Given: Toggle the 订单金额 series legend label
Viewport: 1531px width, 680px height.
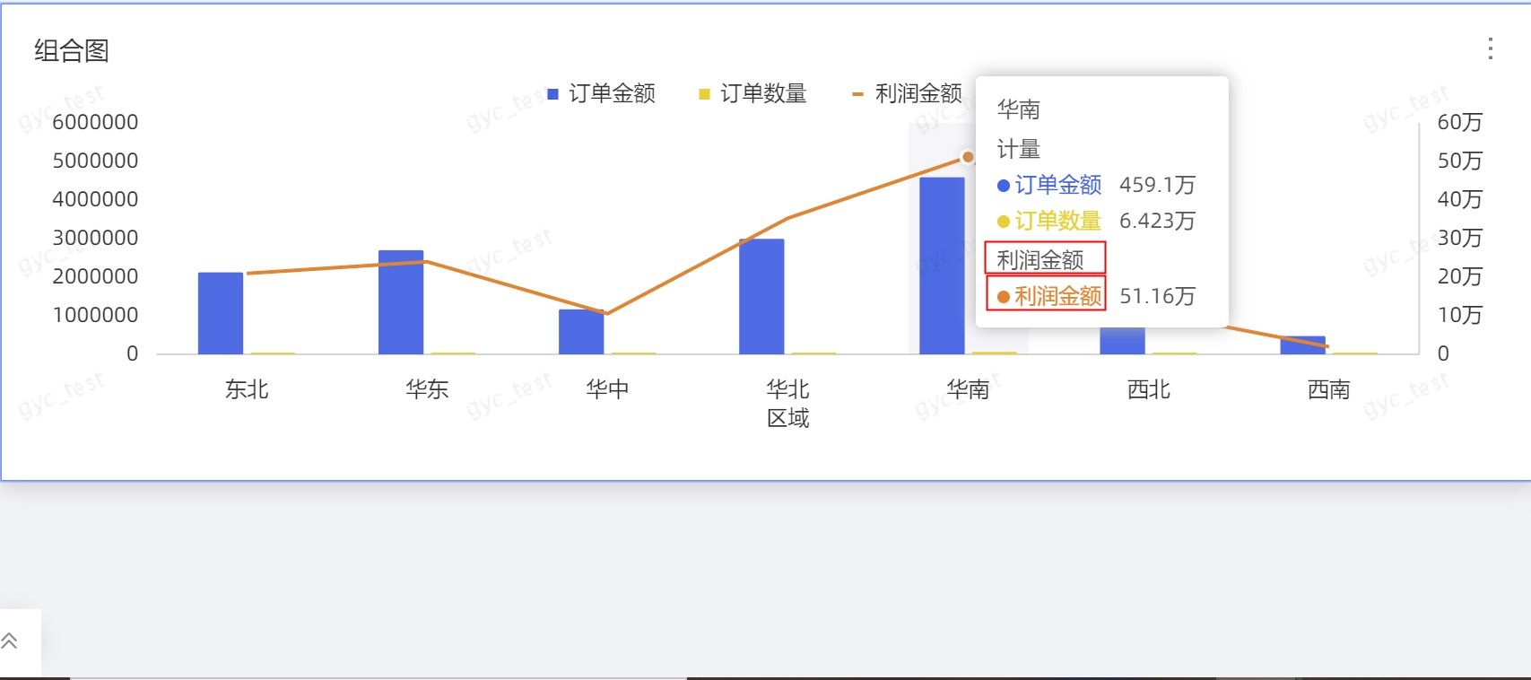Looking at the screenshot, I should coord(612,93).
